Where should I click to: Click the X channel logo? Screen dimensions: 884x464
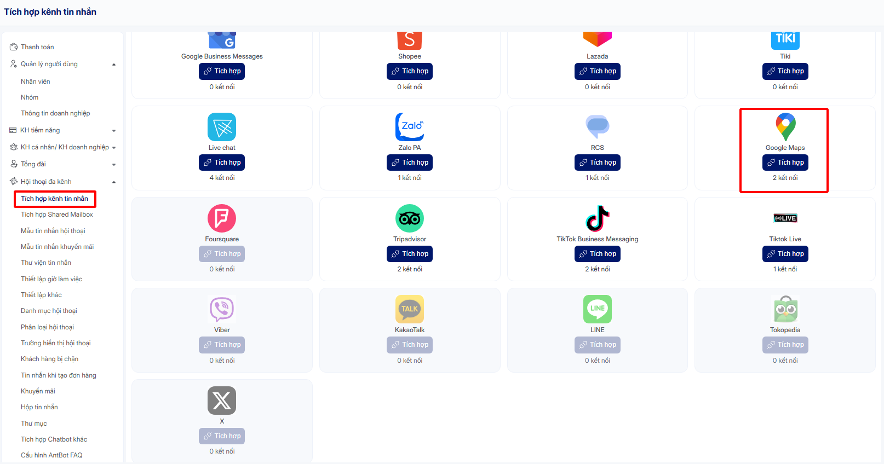[x=222, y=401]
